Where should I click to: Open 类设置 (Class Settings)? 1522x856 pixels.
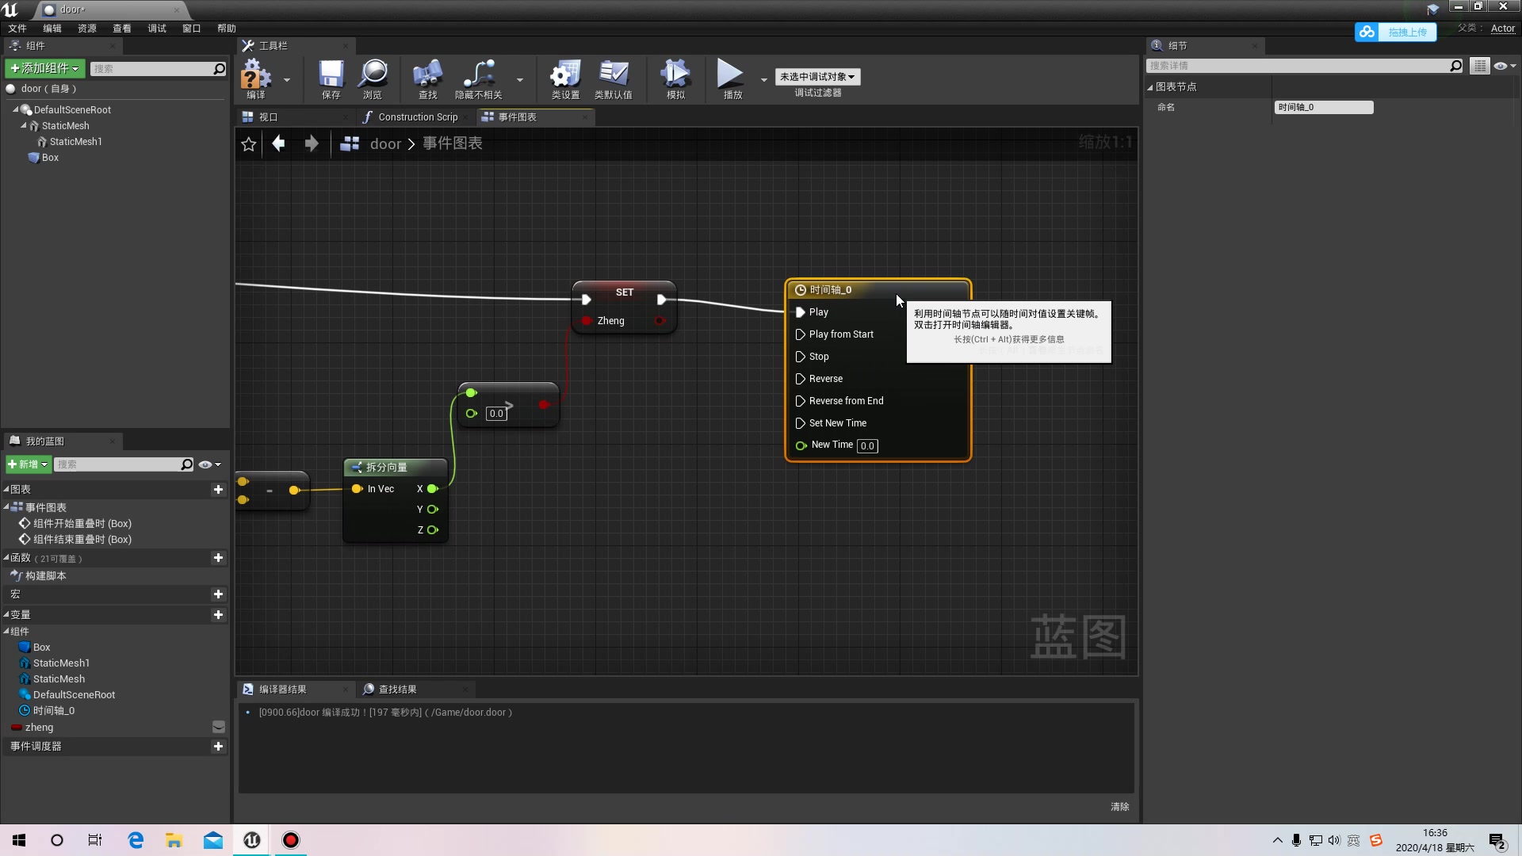pos(564,78)
